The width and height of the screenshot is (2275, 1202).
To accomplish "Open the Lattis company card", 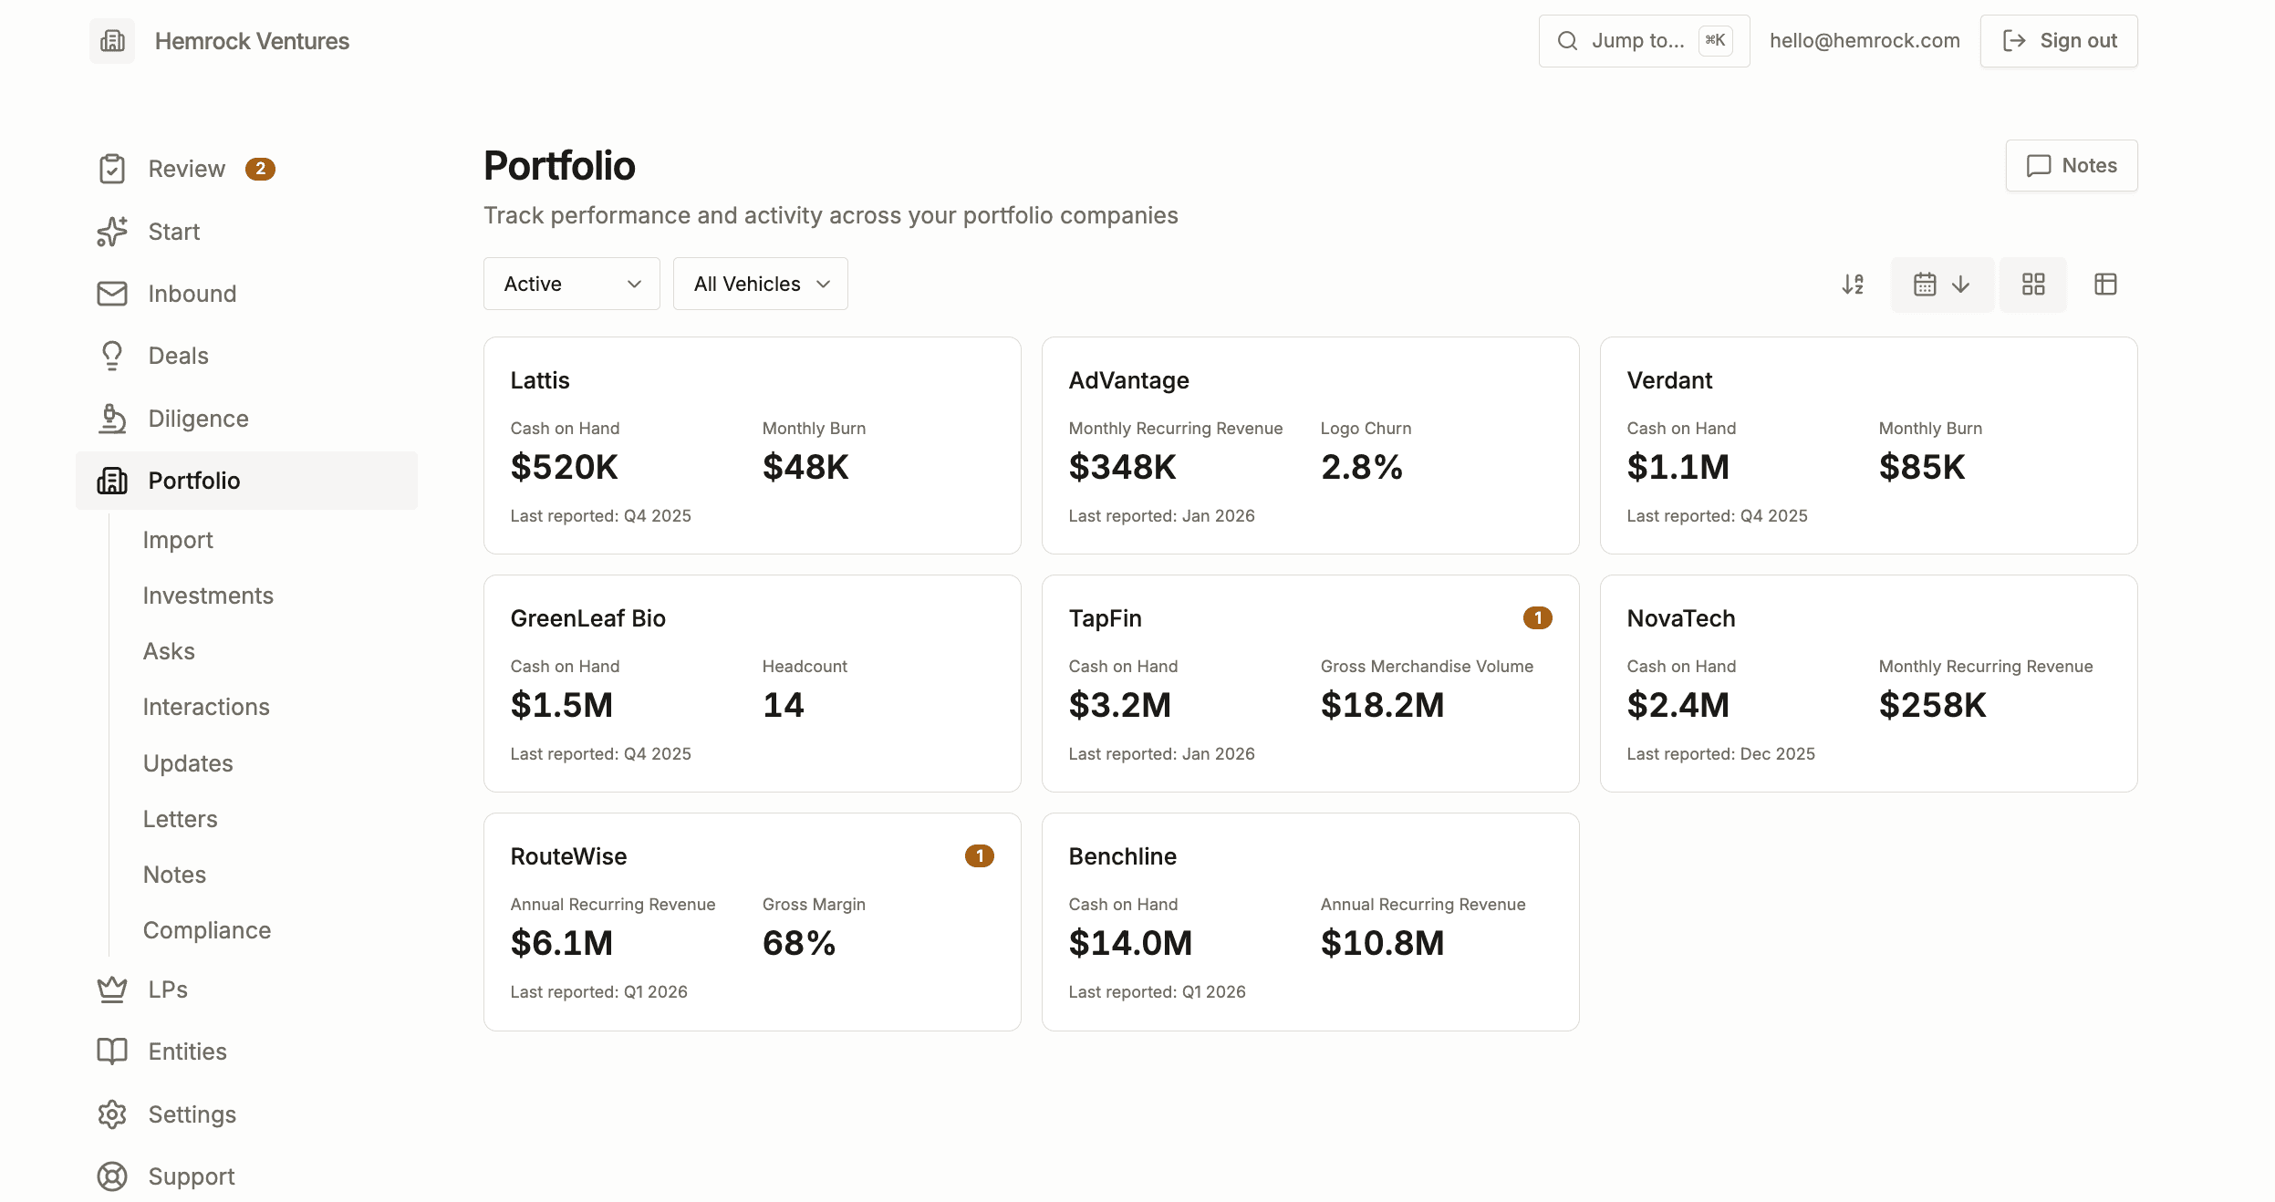I will point(753,445).
